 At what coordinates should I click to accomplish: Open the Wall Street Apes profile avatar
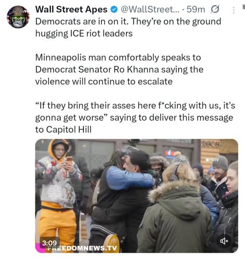tap(18, 17)
